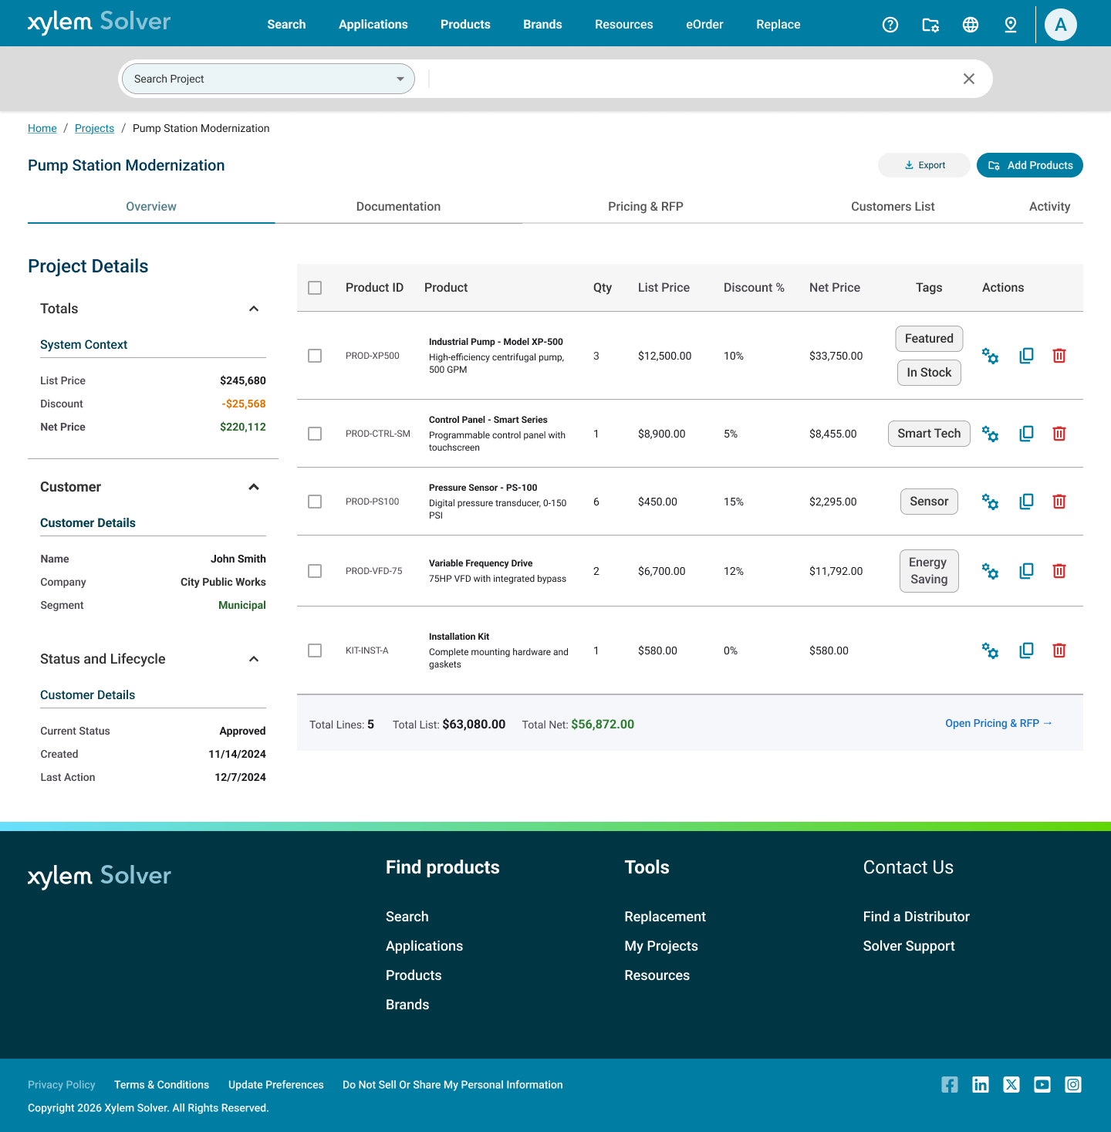1111x1132 pixels.
Task: Open the language globe icon
Action: click(x=971, y=24)
